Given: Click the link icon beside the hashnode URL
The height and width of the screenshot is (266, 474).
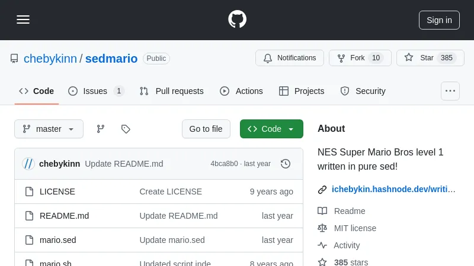Looking at the screenshot, I should click(322, 190).
